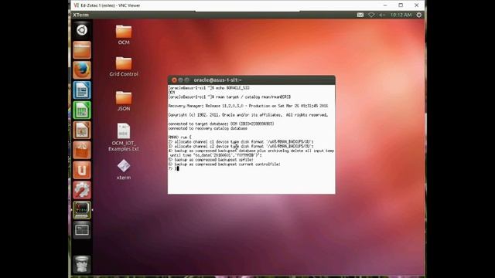495x278 pixels.
Task: Click the 'connected to target database' line
Action: (x=221, y=124)
